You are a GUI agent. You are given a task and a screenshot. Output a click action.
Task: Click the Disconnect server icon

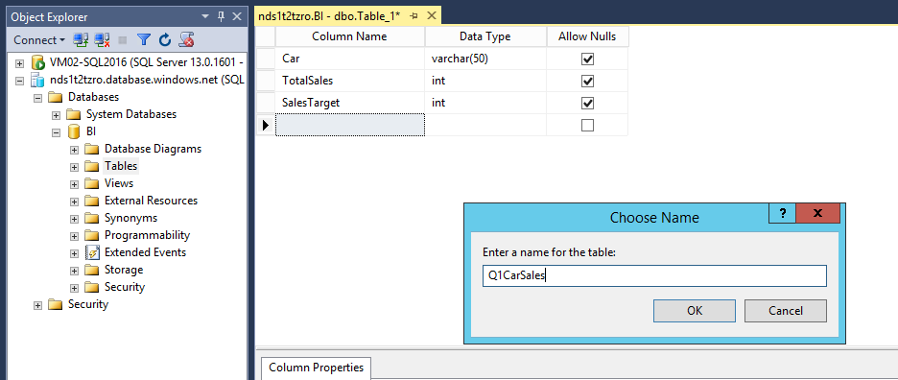[x=102, y=39]
